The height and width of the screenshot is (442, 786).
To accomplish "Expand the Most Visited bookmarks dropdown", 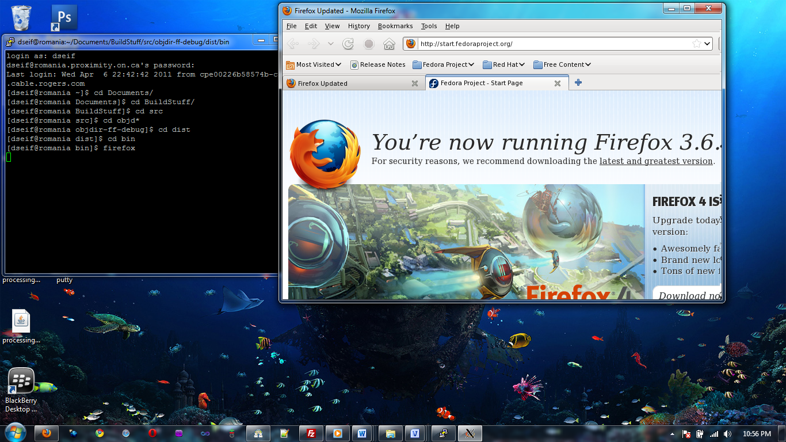I will point(314,64).
